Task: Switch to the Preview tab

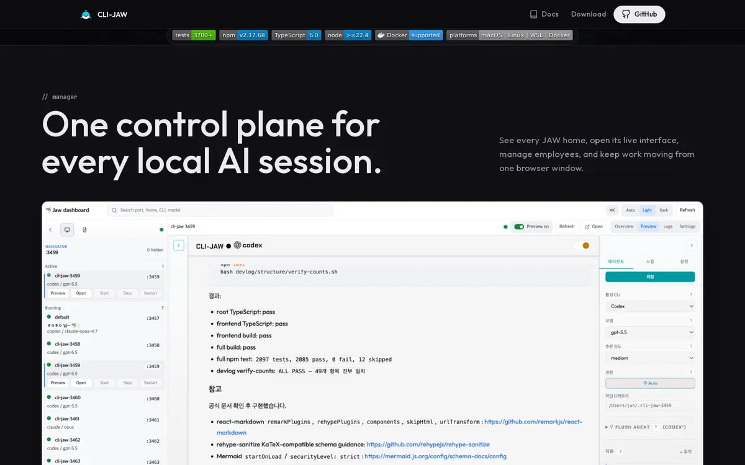Action: [x=648, y=226]
